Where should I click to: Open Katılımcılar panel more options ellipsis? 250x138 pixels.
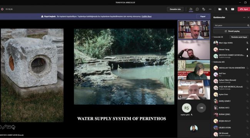pos(244,17)
